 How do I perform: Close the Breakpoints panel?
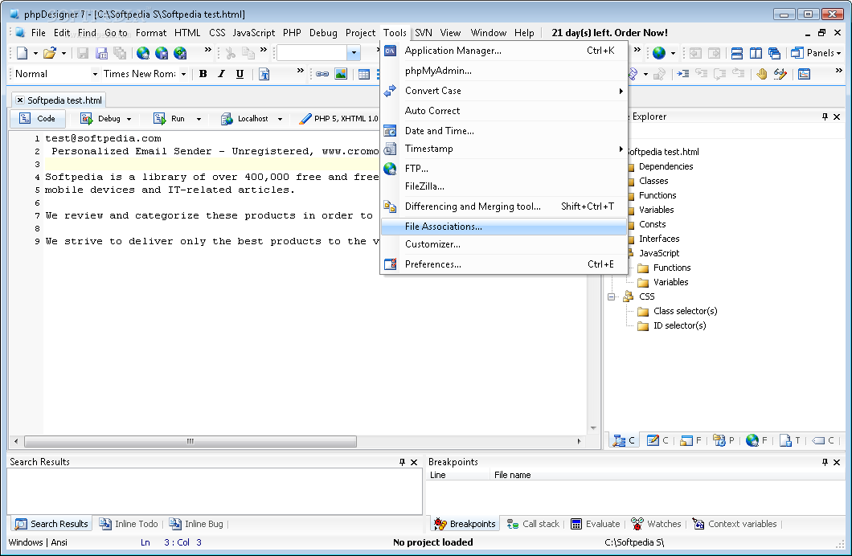(837, 462)
